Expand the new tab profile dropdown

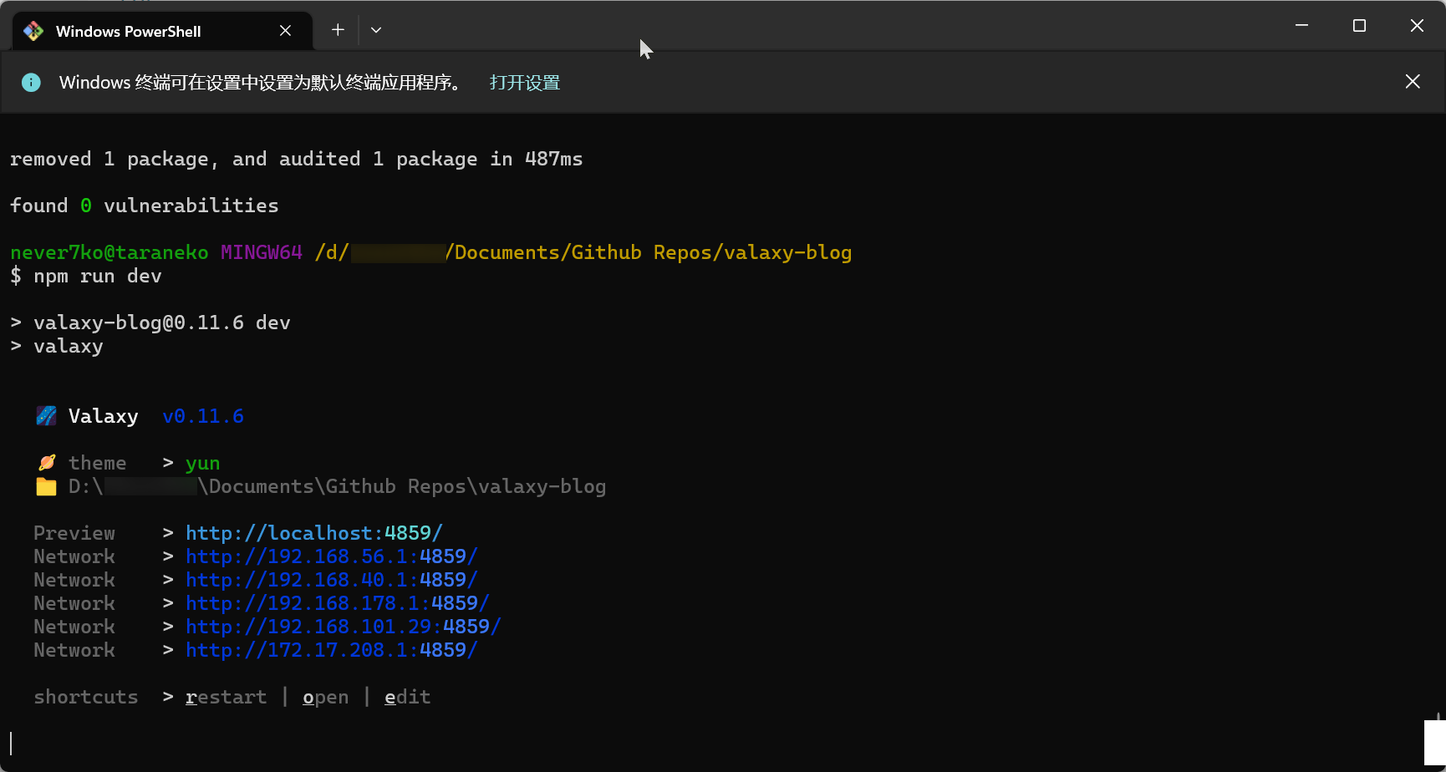(376, 30)
